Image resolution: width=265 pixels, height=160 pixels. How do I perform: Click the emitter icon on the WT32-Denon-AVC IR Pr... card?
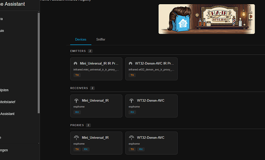point(131,64)
